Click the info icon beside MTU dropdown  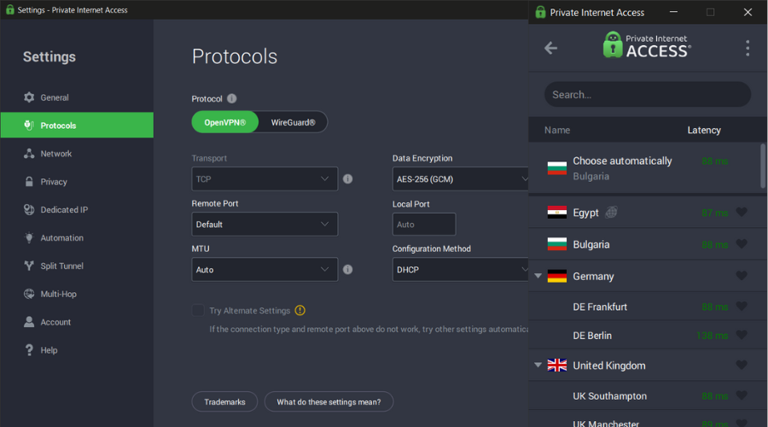pyautogui.click(x=348, y=270)
